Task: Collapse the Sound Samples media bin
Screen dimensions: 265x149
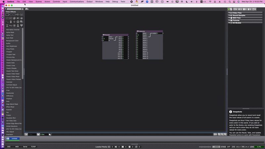Action: (229, 15)
